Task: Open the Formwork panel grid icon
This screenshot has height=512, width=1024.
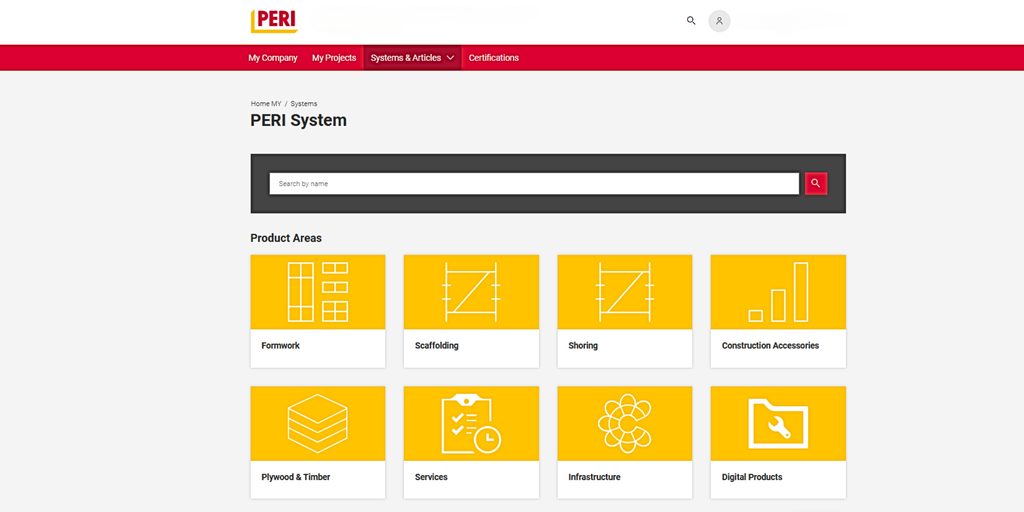Action: point(318,292)
